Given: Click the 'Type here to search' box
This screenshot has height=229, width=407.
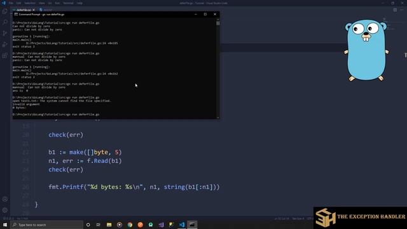Looking at the screenshot, I should coord(46,225).
